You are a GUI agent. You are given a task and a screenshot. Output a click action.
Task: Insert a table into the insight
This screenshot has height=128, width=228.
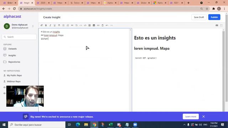pyautogui.click(x=89, y=25)
